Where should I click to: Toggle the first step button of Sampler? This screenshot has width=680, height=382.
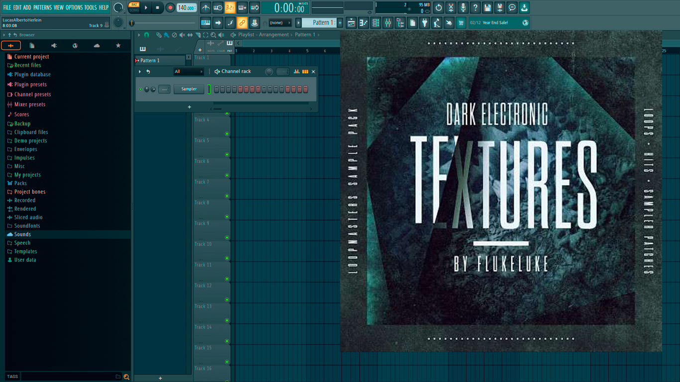coord(217,90)
